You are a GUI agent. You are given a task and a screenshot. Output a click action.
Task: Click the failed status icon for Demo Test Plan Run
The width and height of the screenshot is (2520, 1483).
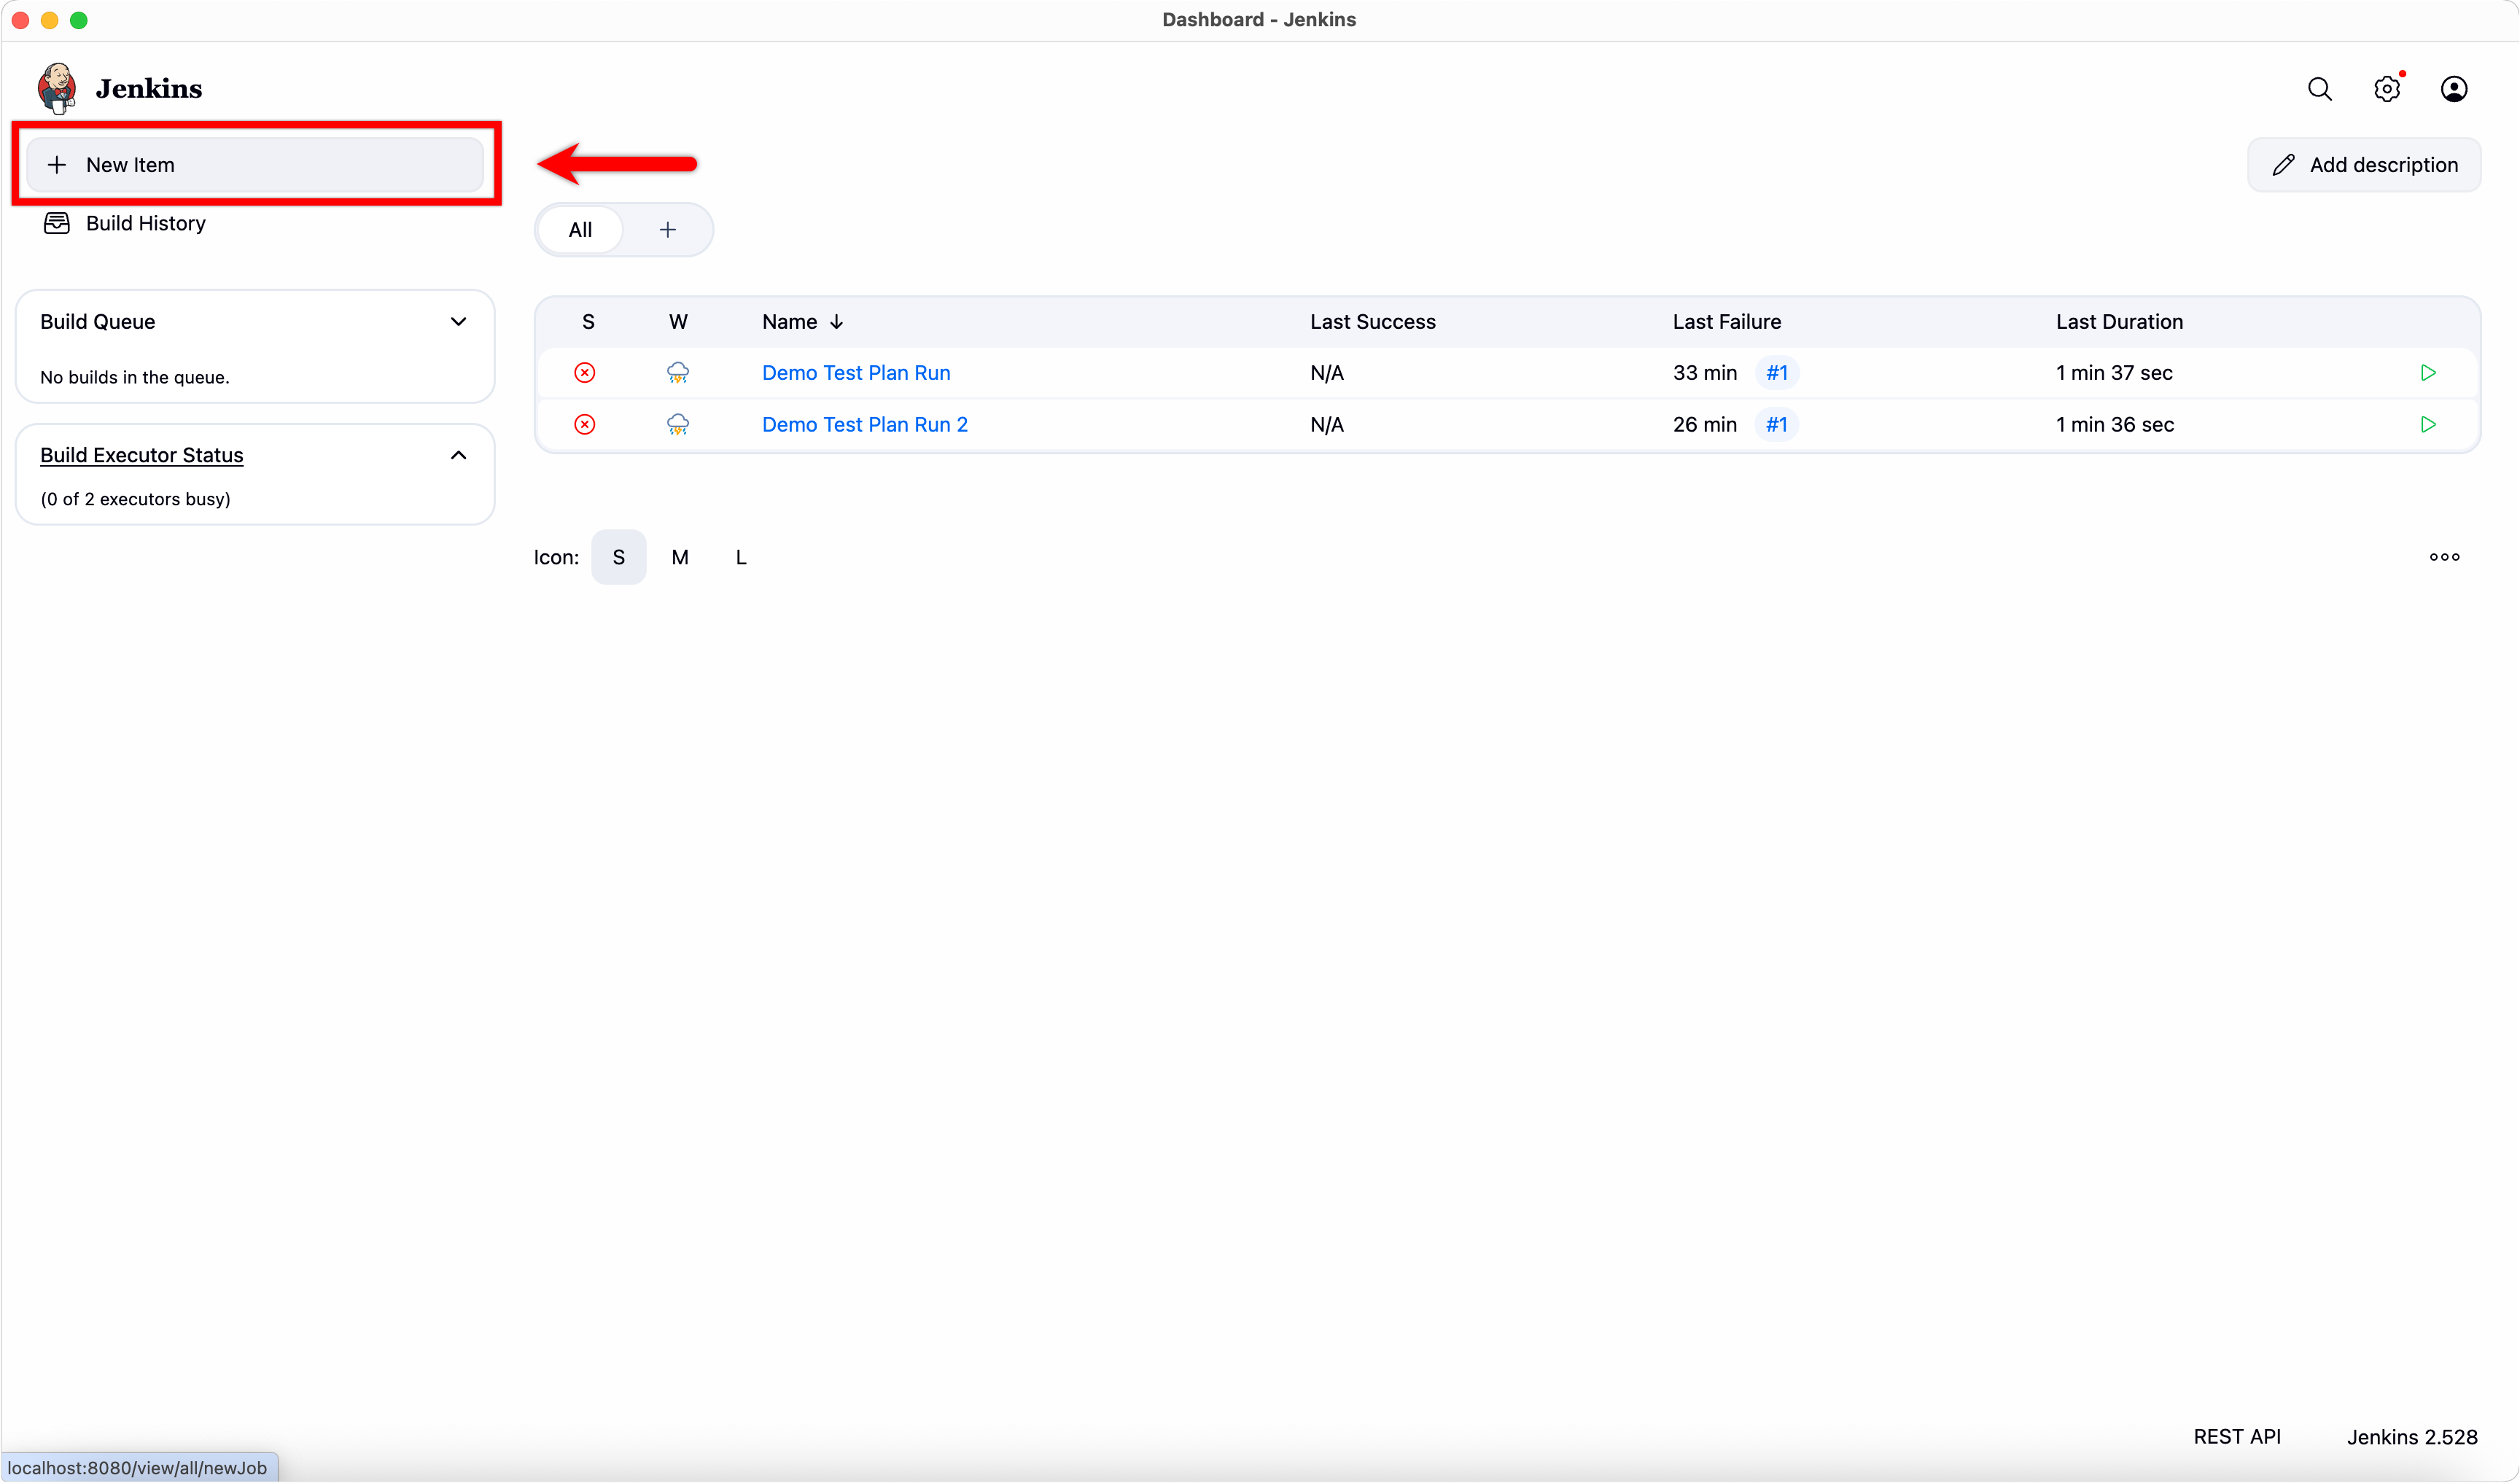(584, 372)
